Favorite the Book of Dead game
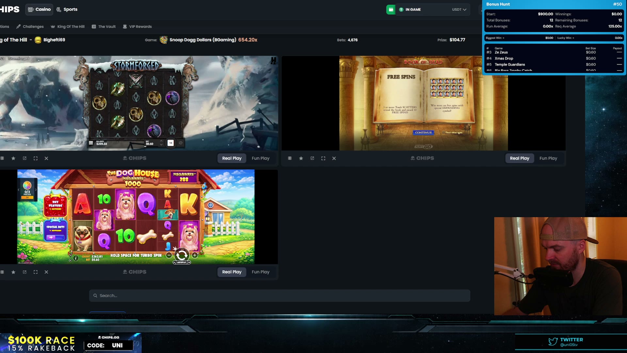The image size is (627, 353). tap(301, 158)
